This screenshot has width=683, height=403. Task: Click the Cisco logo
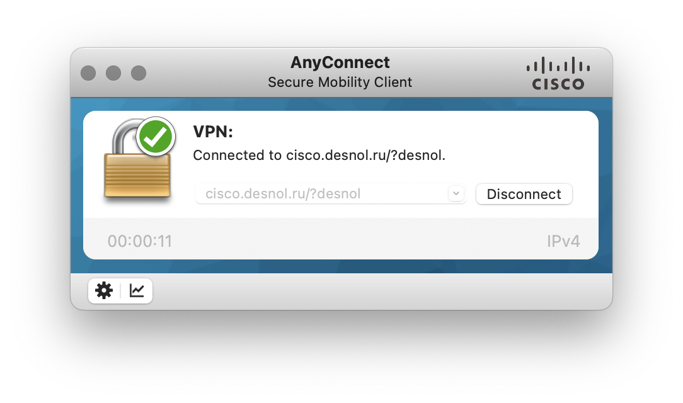click(558, 73)
